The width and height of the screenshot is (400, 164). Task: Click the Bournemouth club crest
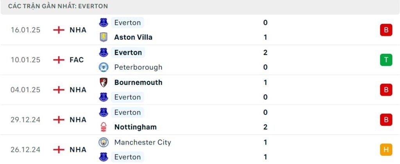coord(104,82)
